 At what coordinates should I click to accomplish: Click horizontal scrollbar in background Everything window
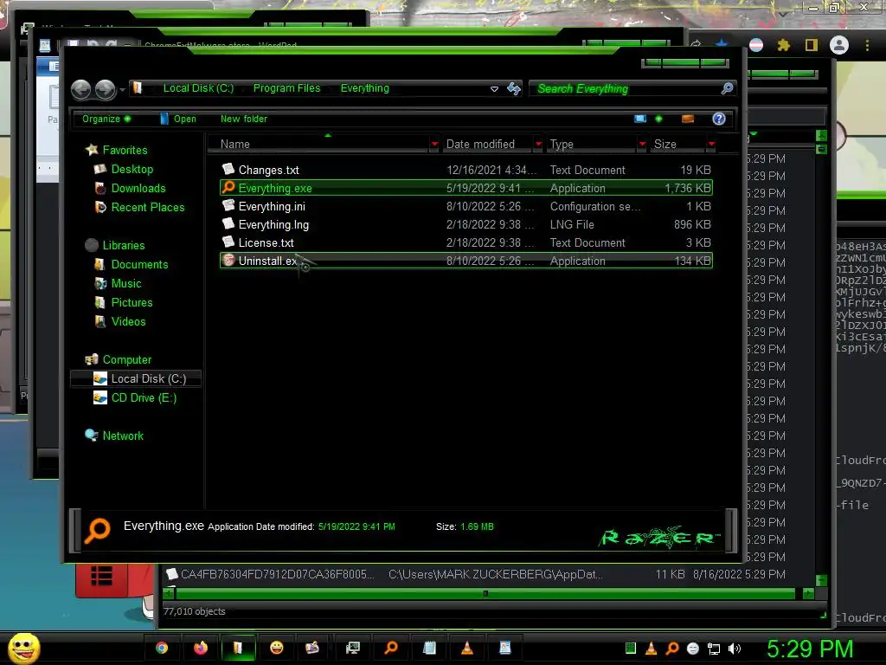(485, 594)
